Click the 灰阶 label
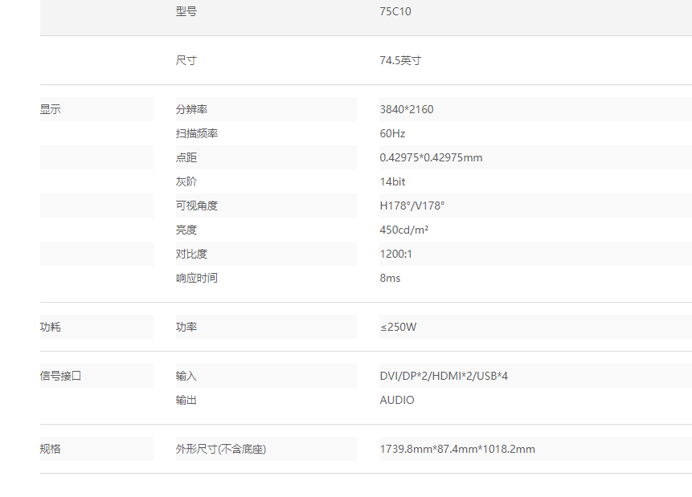Image resolution: width=692 pixels, height=497 pixels. click(x=186, y=181)
